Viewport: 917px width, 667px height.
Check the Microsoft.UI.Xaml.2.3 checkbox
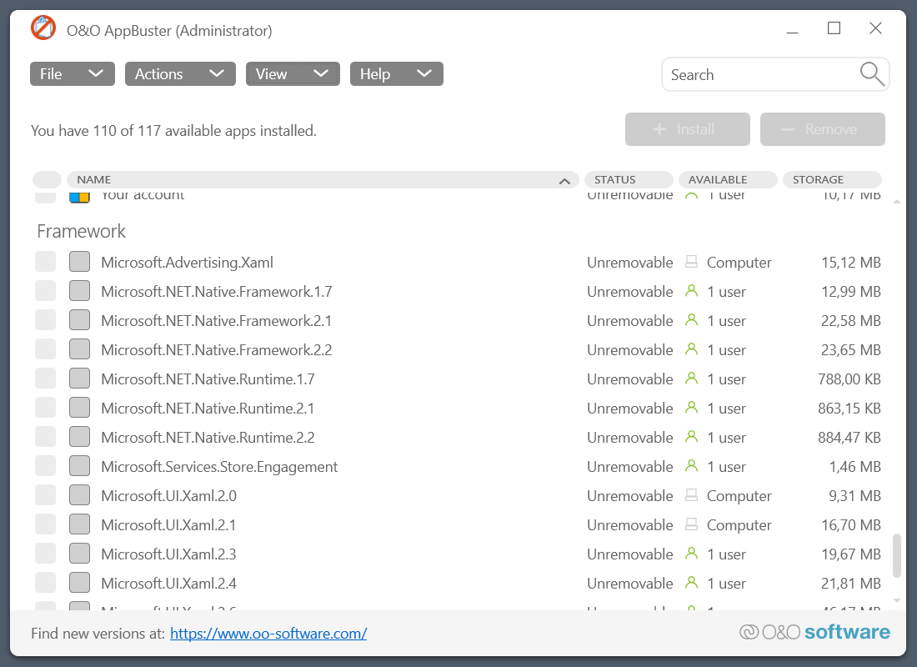pyautogui.click(x=46, y=554)
